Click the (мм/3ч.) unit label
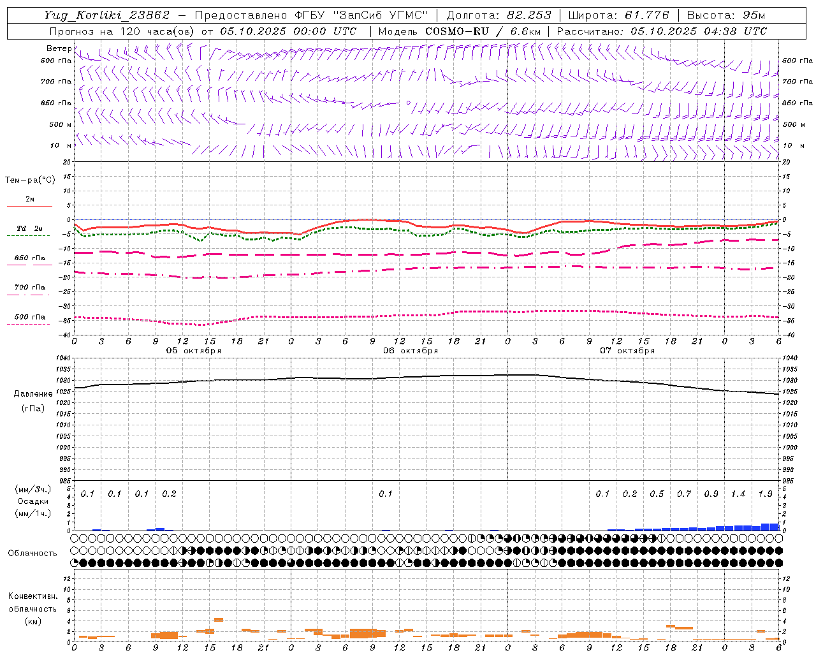 pyautogui.click(x=33, y=489)
